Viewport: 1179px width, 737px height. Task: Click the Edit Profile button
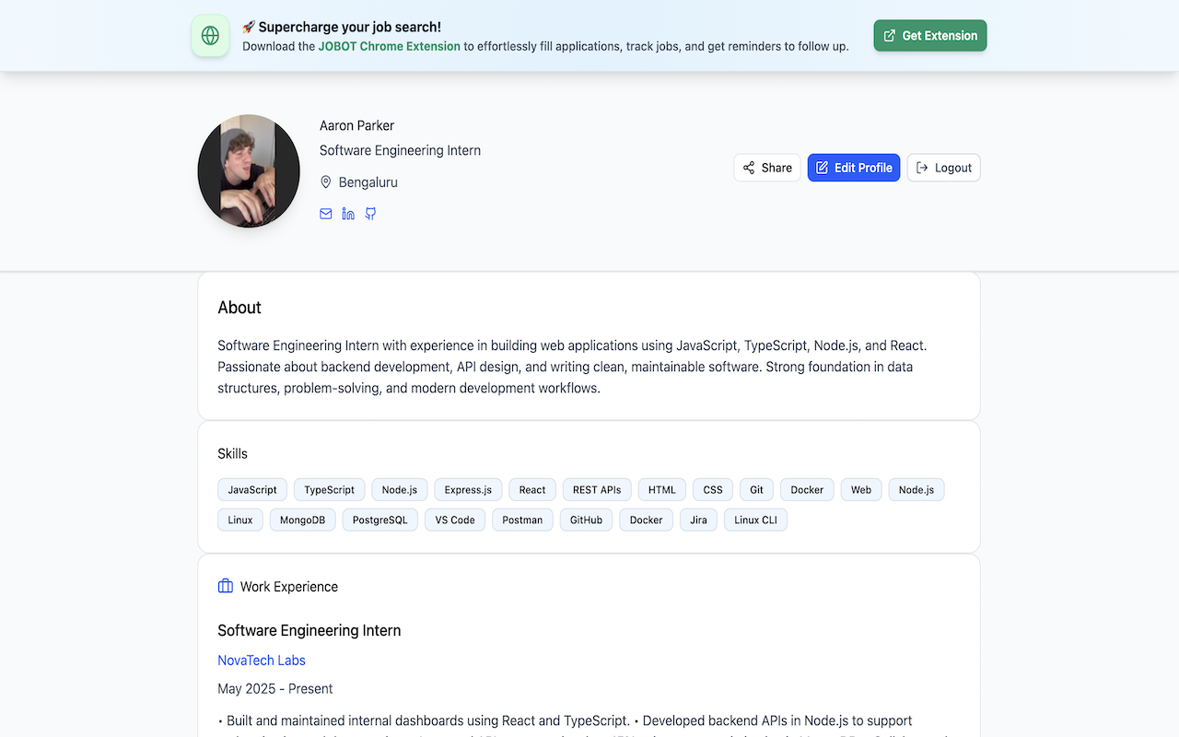point(854,168)
